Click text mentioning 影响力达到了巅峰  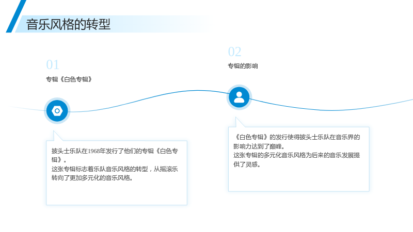click(296, 141)
